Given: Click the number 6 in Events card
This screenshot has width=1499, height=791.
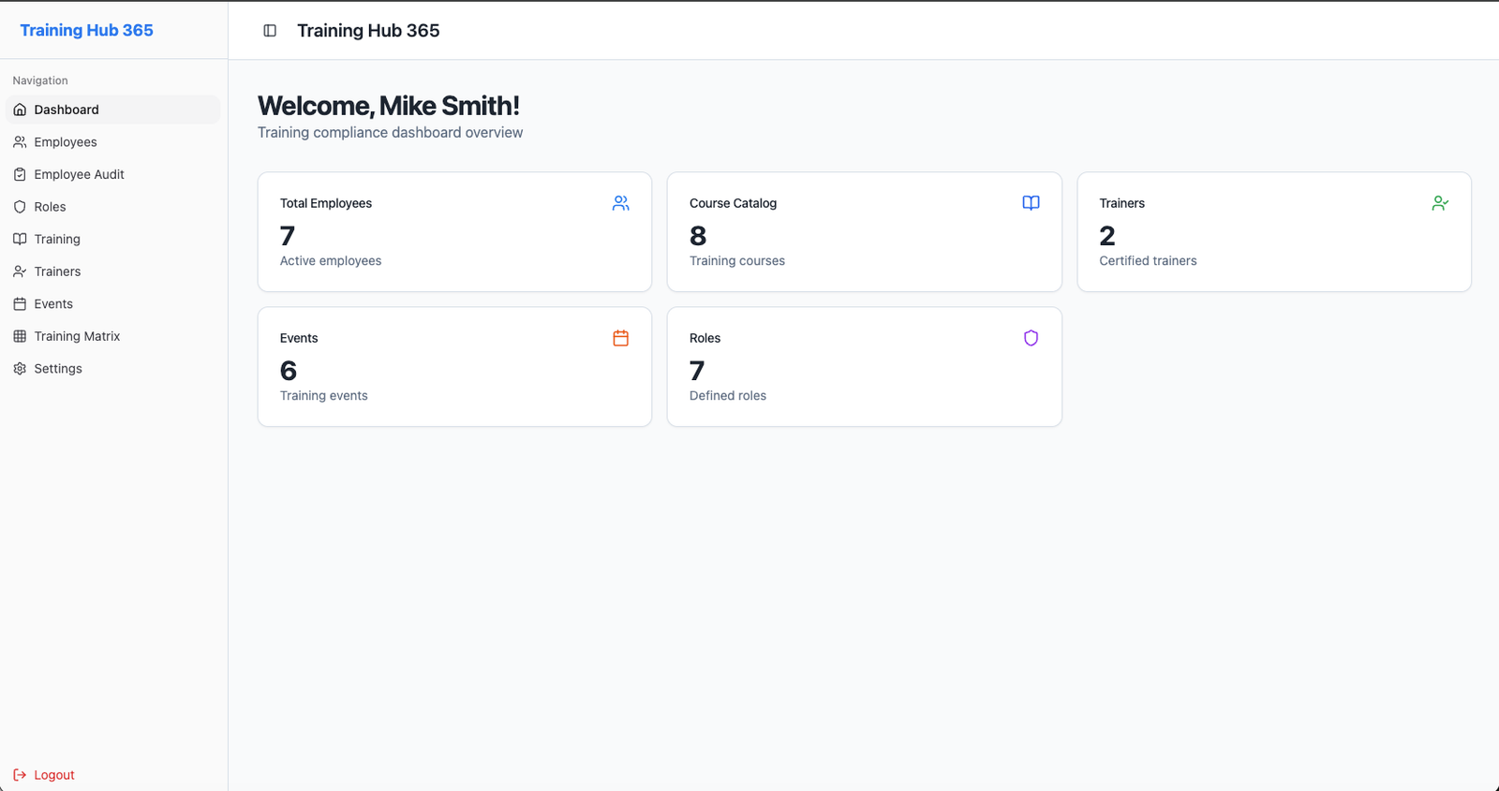Looking at the screenshot, I should tap(289, 371).
